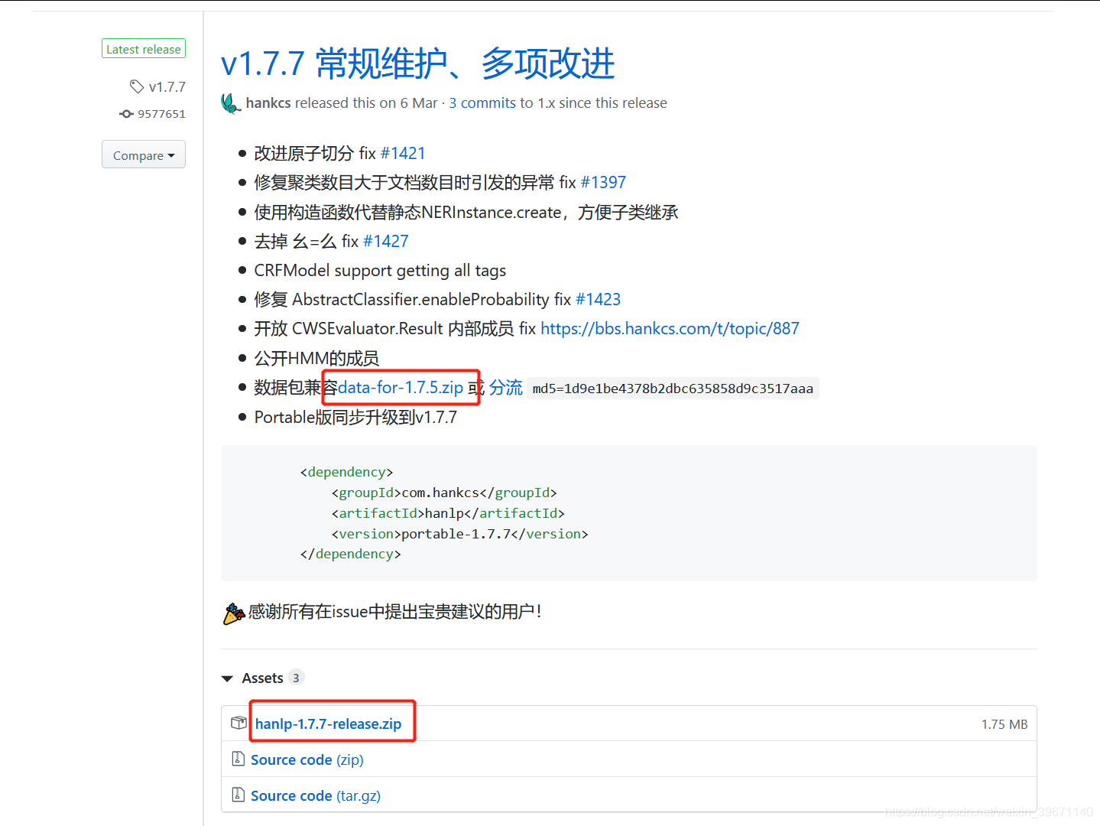Click the text '公开HMM的成员'
This screenshot has height=826, width=1100.
[316, 358]
